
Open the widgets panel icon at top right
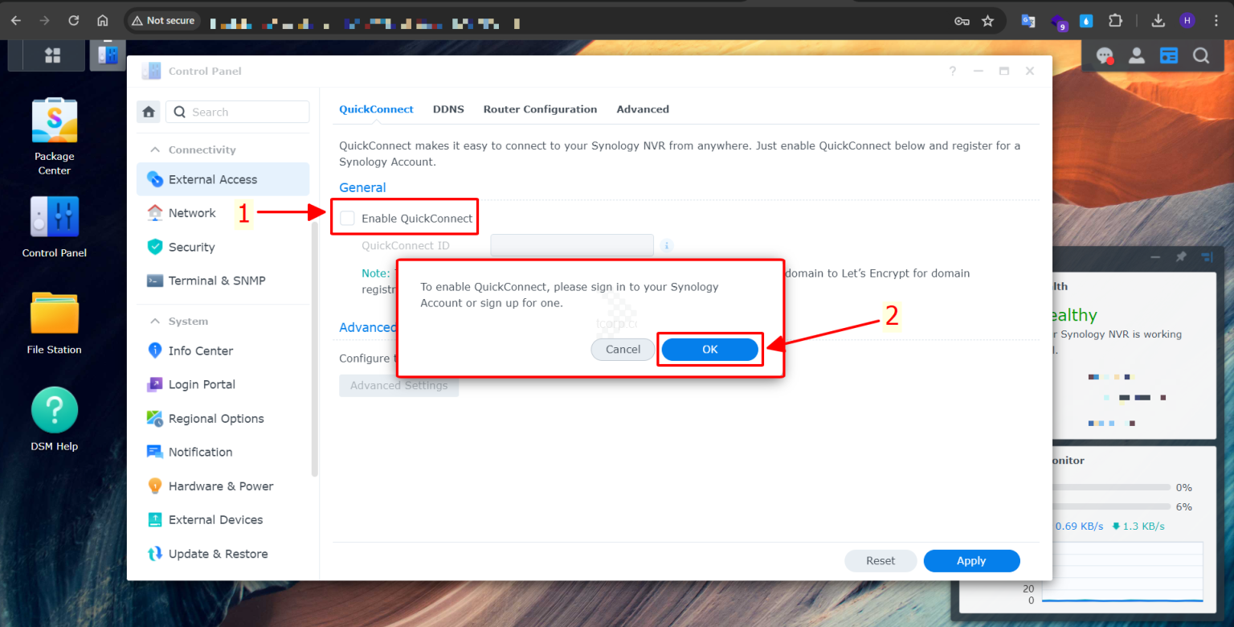tap(1168, 55)
